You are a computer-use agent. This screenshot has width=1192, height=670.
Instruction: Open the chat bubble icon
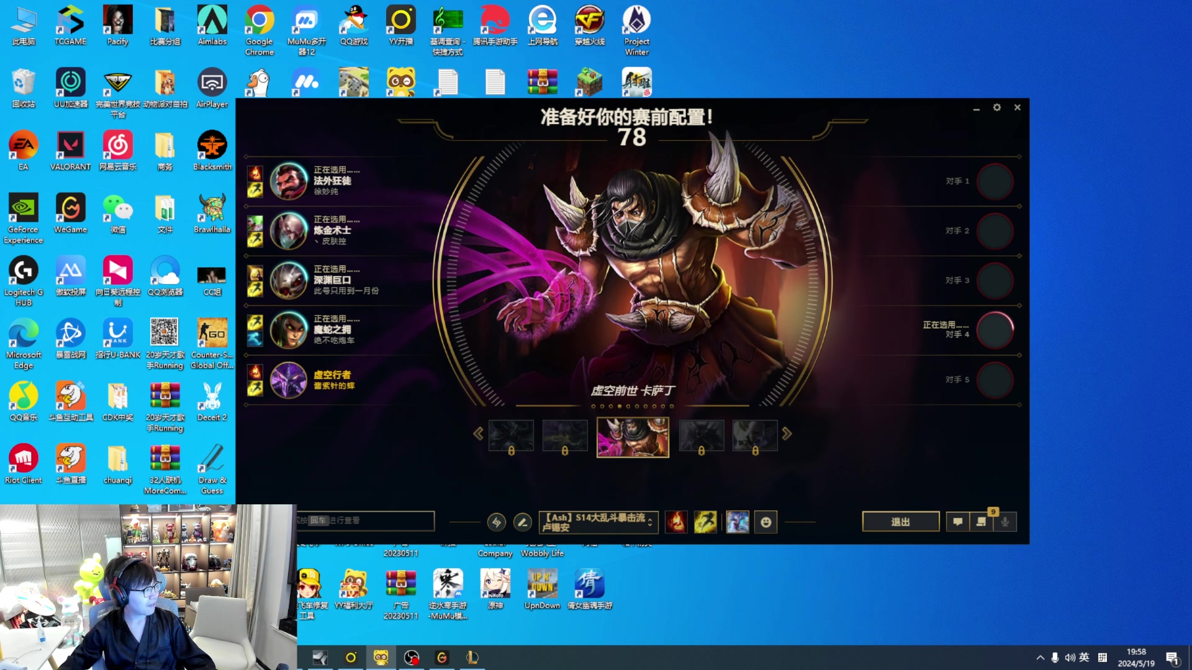pos(957,522)
